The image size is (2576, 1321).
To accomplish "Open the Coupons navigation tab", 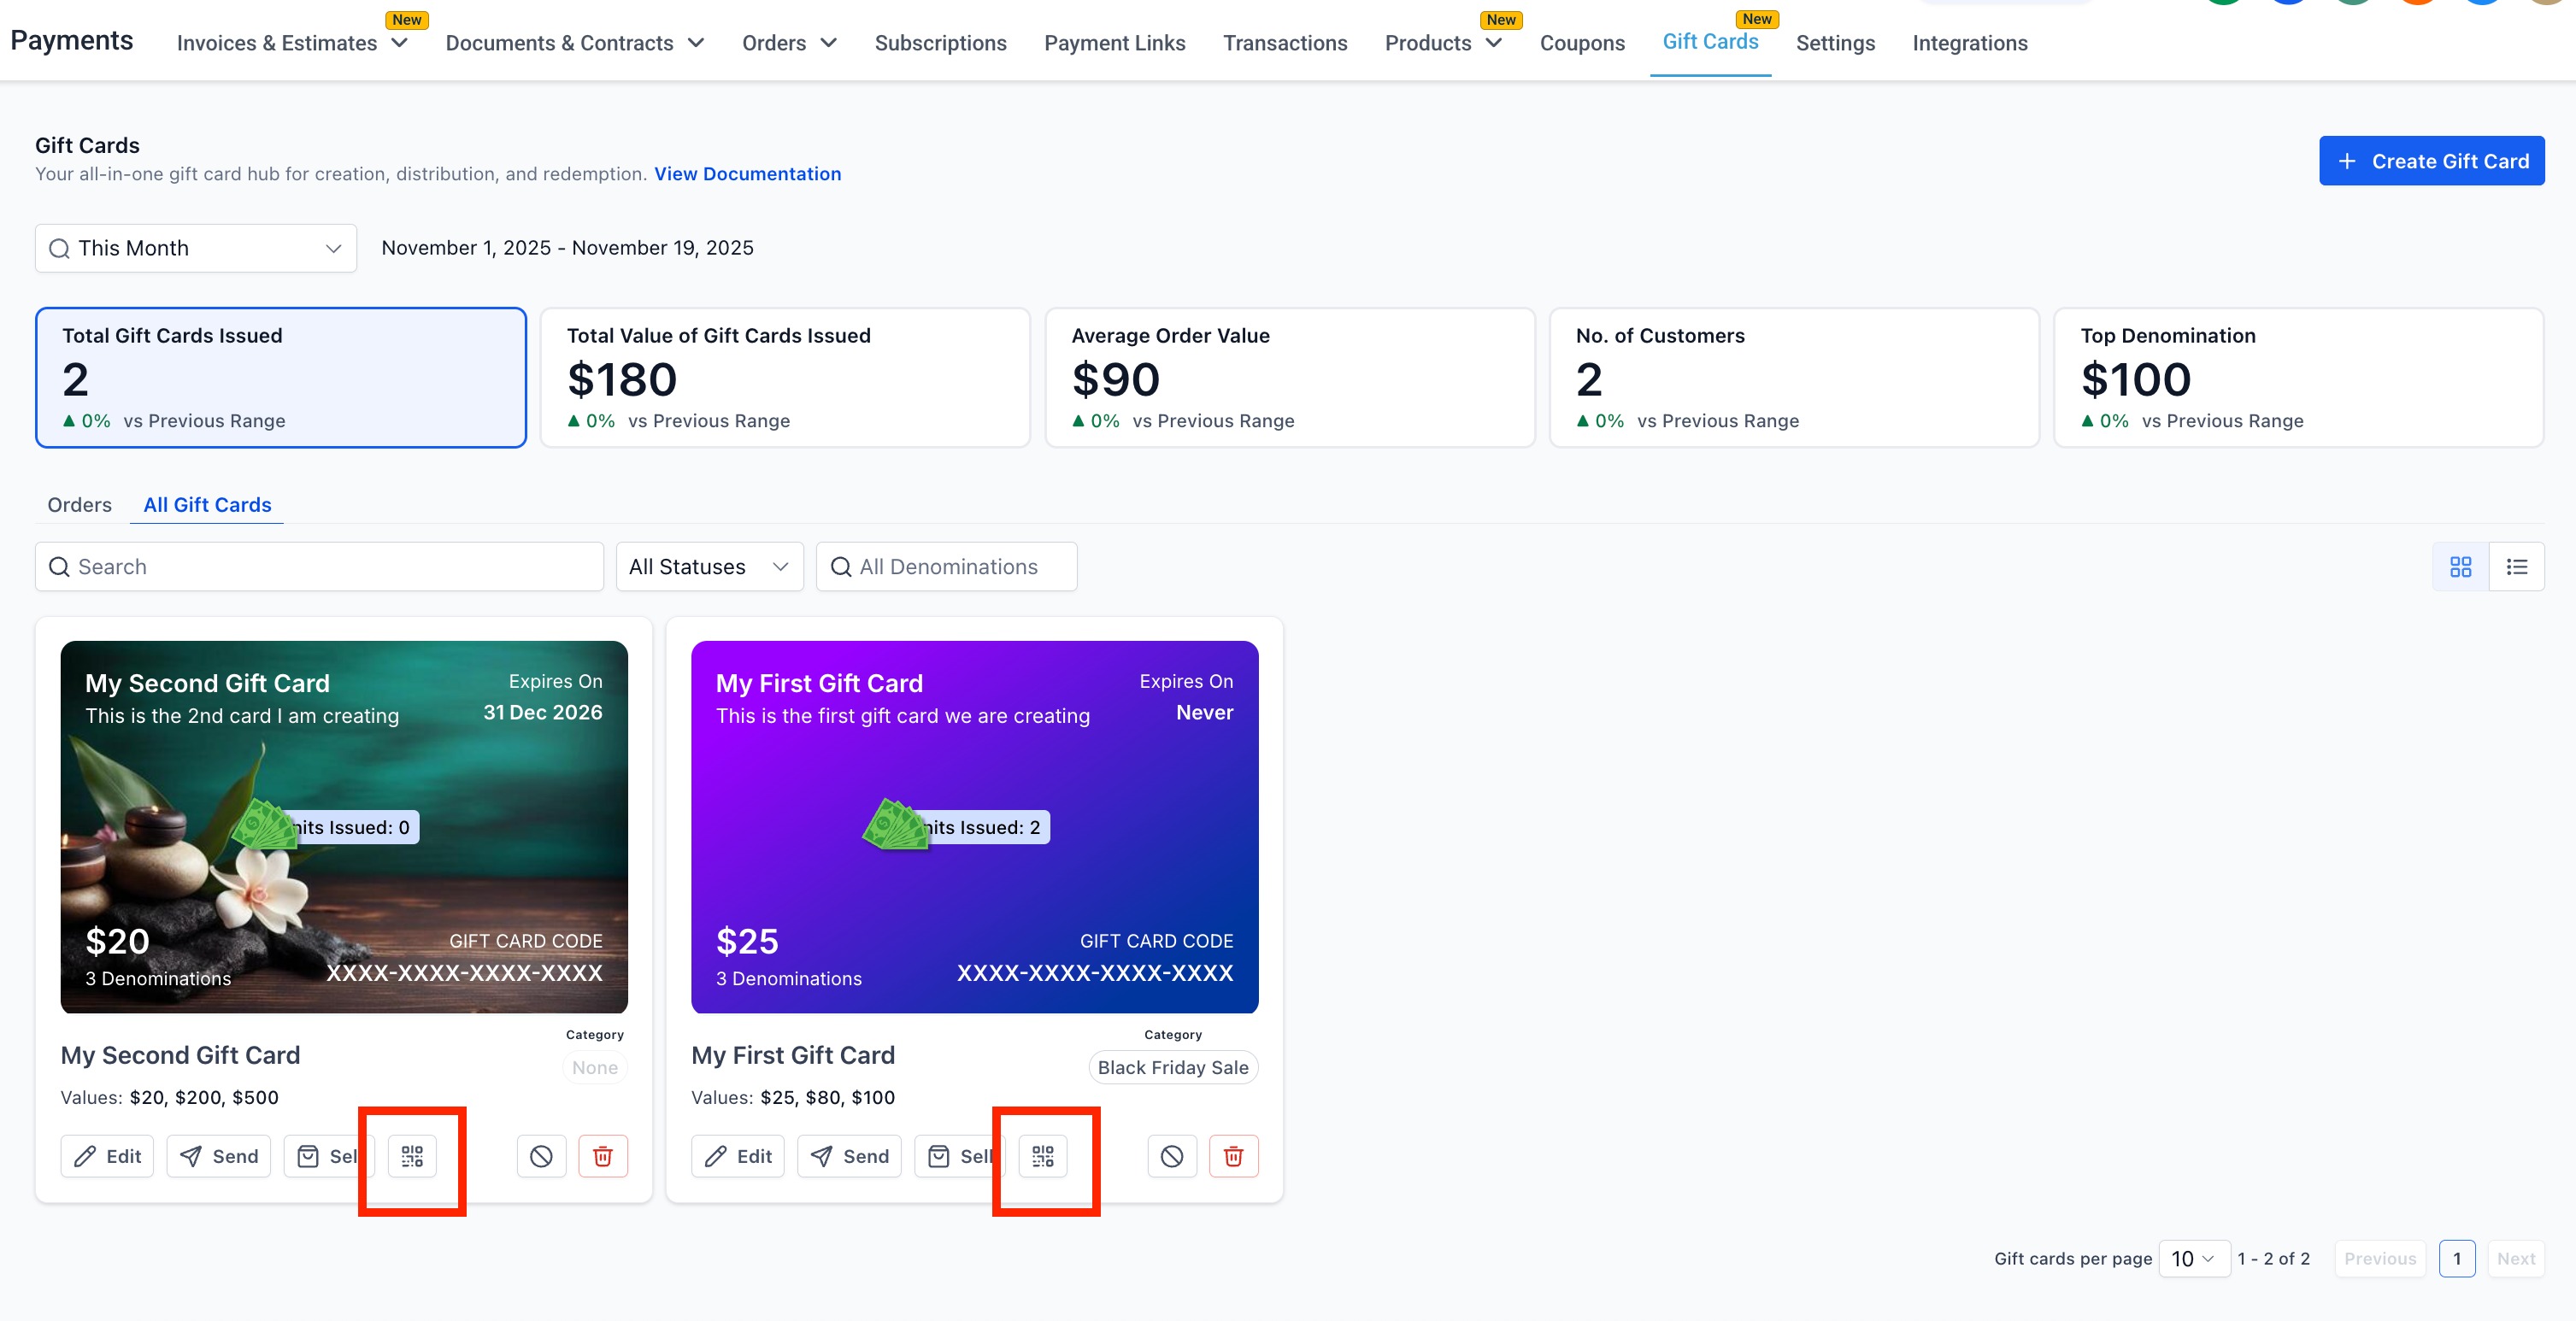I will point(1581,43).
